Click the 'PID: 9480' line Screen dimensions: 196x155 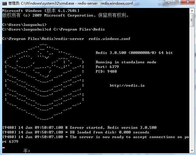click(106, 71)
